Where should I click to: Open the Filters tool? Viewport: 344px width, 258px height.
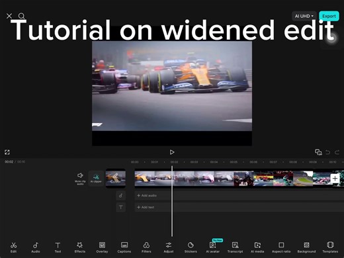(146, 247)
